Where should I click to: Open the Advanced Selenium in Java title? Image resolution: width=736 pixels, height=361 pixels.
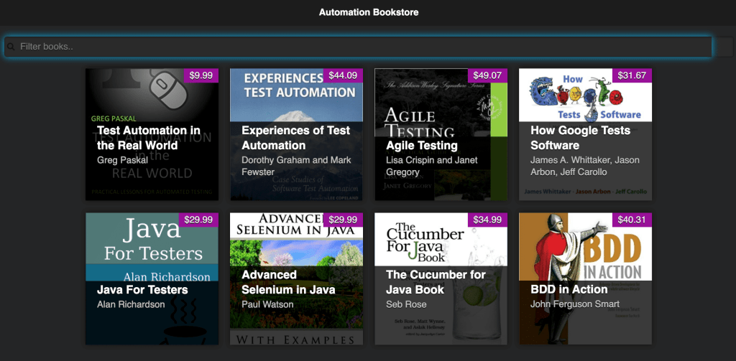tap(288, 282)
